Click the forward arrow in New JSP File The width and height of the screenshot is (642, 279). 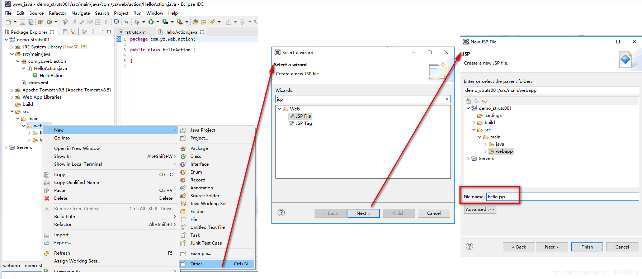[485, 101]
